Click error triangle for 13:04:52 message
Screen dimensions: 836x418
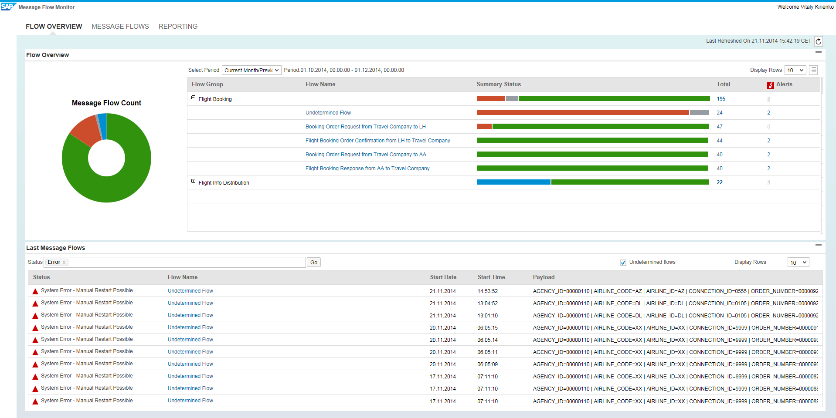(35, 303)
